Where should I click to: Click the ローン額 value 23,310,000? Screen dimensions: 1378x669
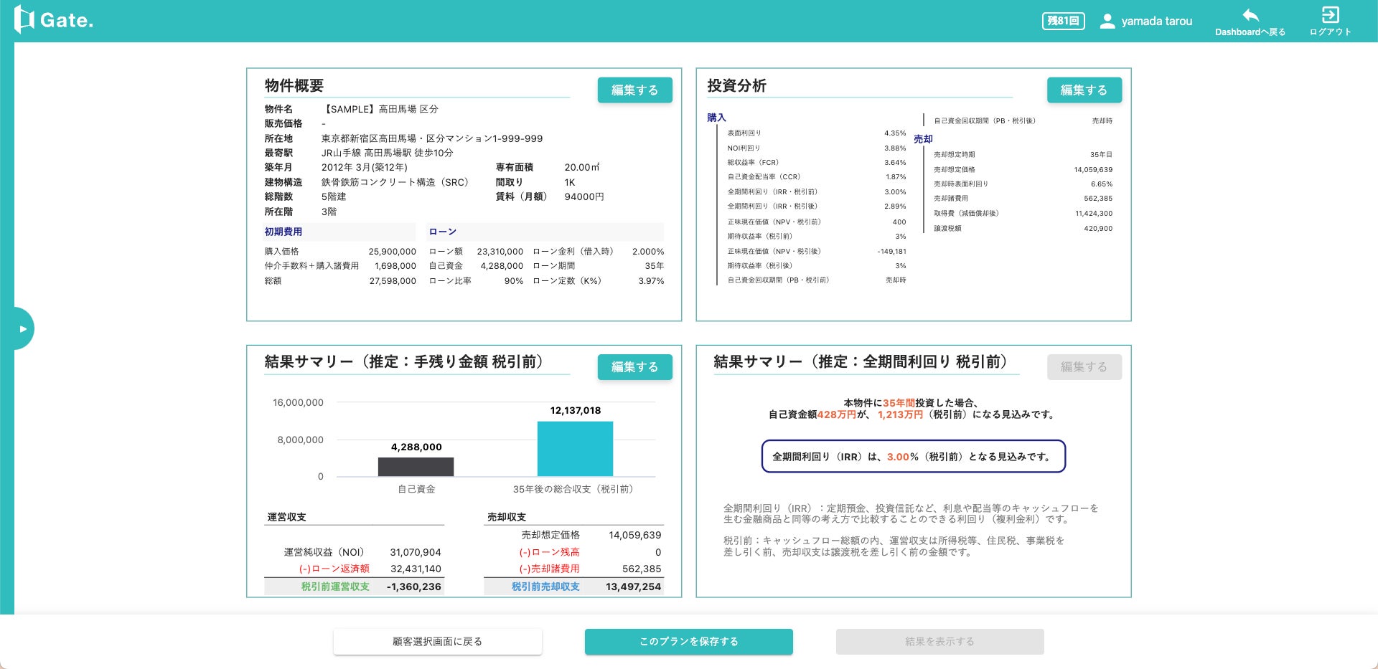tap(500, 252)
